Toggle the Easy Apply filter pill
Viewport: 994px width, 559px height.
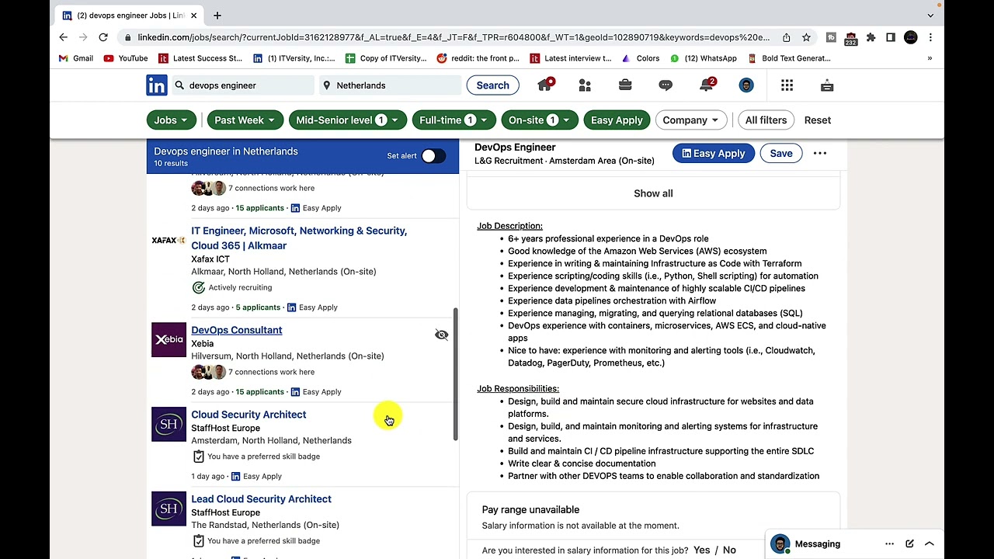[x=617, y=120]
